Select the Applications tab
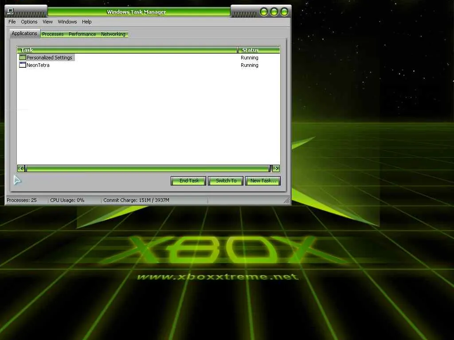 tap(24, 33)
